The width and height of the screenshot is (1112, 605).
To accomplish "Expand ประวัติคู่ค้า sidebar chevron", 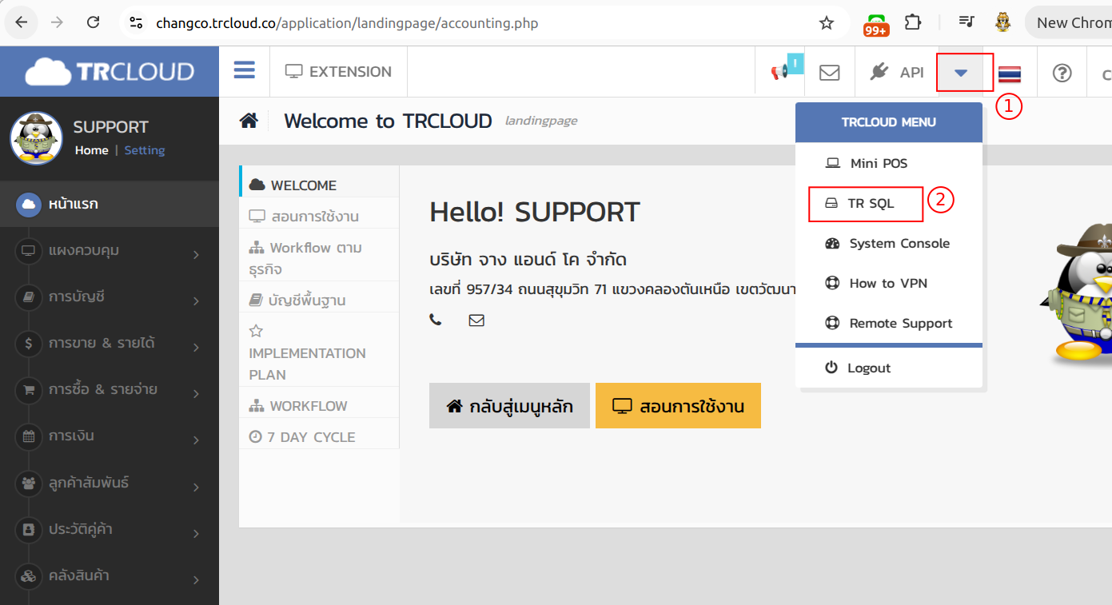I will click(196, 533).
